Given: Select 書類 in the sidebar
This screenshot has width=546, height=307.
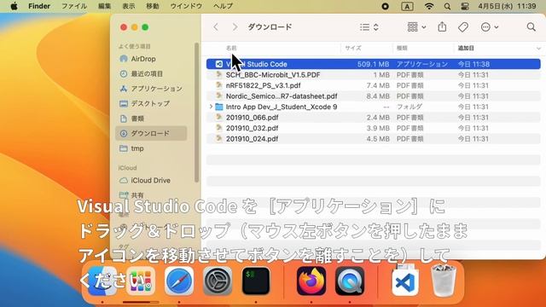Looking at the screenshot, I should [x=152, y=119].
